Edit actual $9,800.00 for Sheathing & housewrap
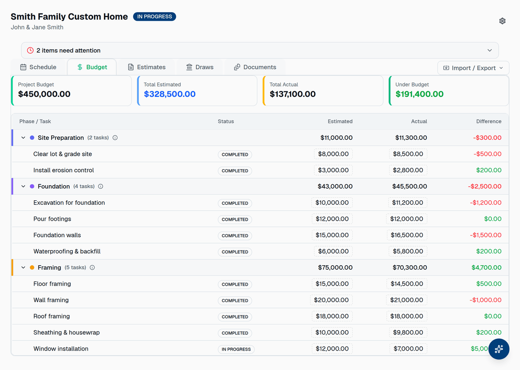 [x=408, y=332]
